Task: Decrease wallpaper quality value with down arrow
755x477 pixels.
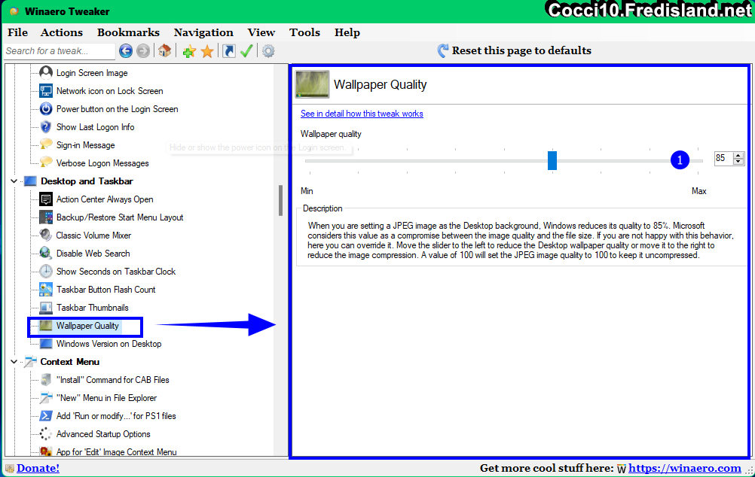Action: pos(738,162)
